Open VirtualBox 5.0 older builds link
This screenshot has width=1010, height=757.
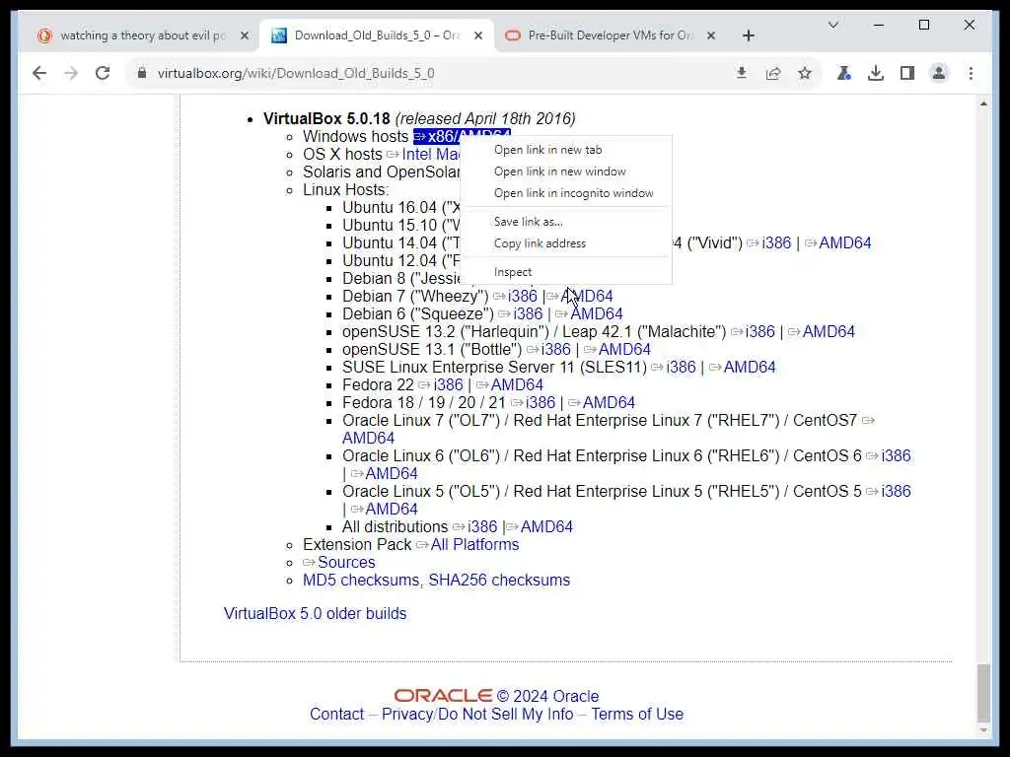[x=315, y=613]
